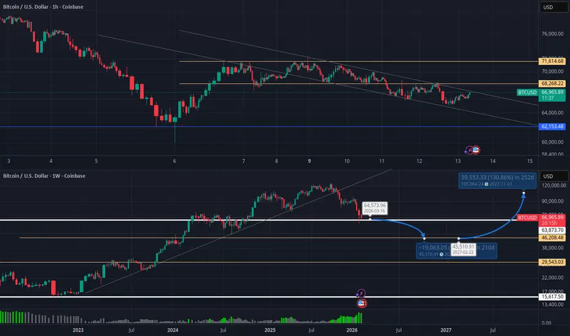Click 2026 on the weekly time axis
The height and width of the screenshot is (336, 570).
352,330
